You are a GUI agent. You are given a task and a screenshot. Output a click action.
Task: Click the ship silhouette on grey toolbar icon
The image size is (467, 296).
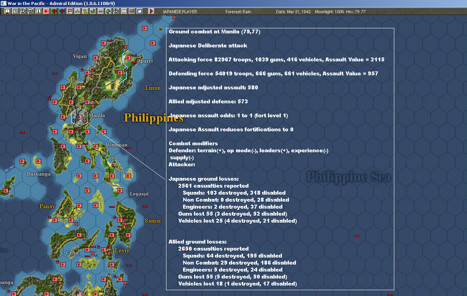[x=100, y=11]
